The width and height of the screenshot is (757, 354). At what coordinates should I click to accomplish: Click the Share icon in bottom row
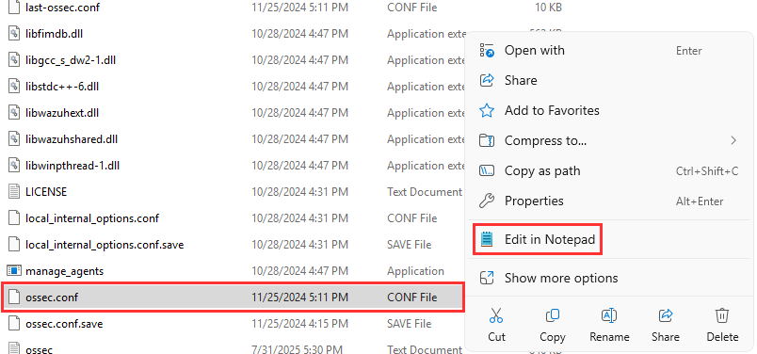click(x=666, y=315)
